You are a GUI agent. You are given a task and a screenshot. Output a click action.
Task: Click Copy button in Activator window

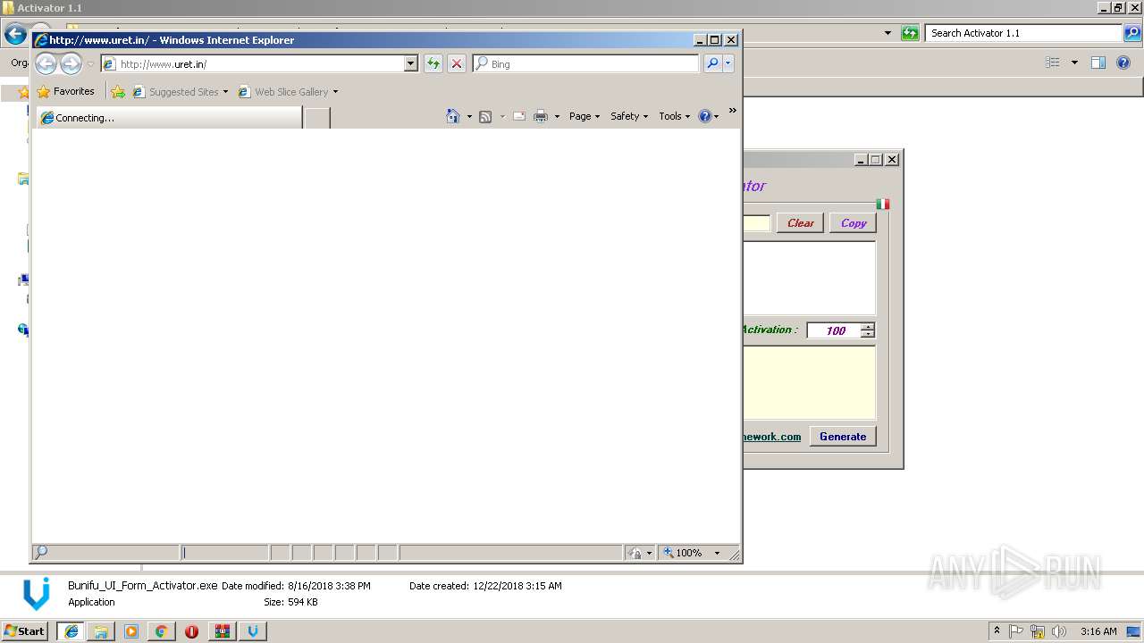click(x=853, y=223)
